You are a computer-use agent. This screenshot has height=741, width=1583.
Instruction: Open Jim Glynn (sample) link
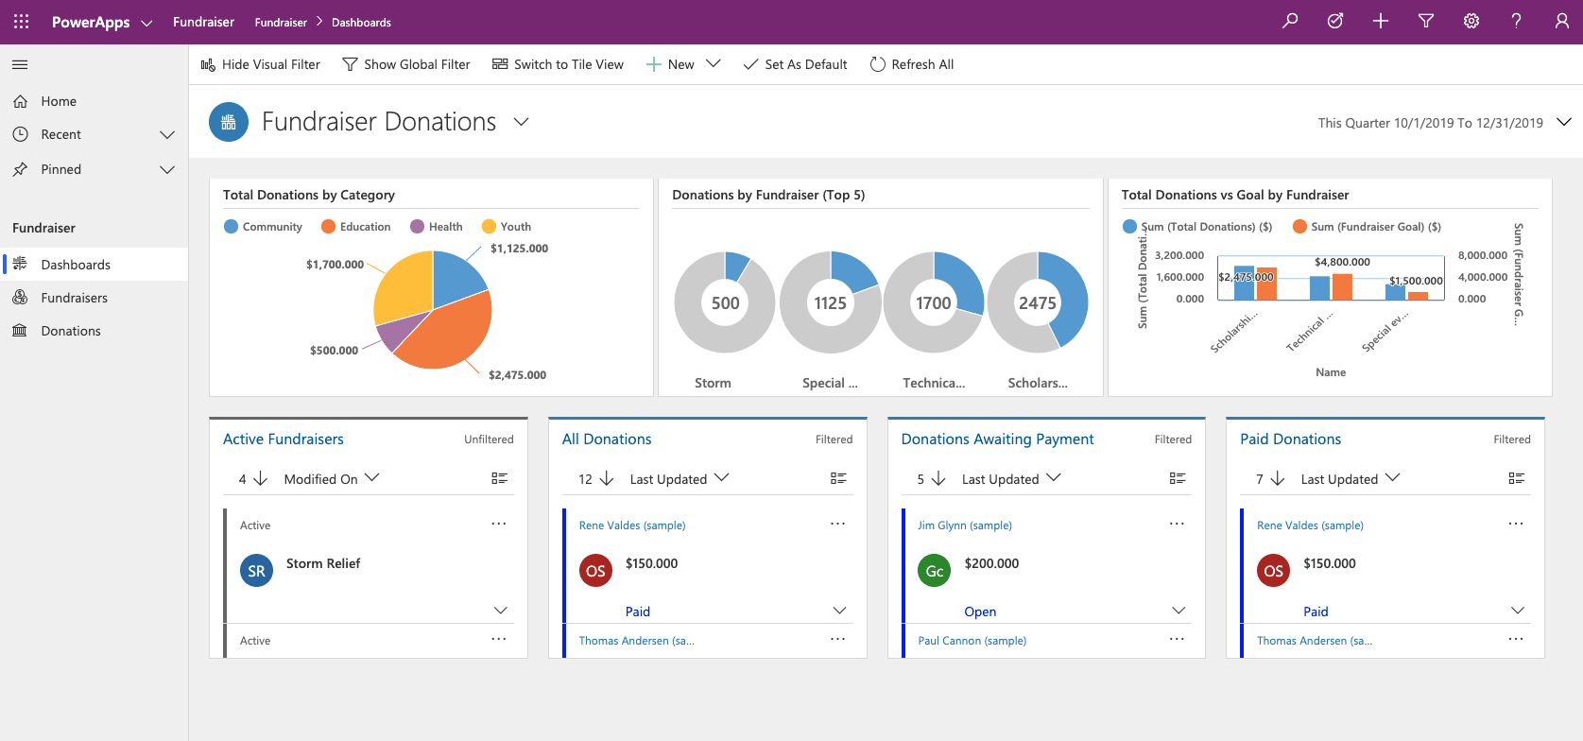tap(964, 526)
